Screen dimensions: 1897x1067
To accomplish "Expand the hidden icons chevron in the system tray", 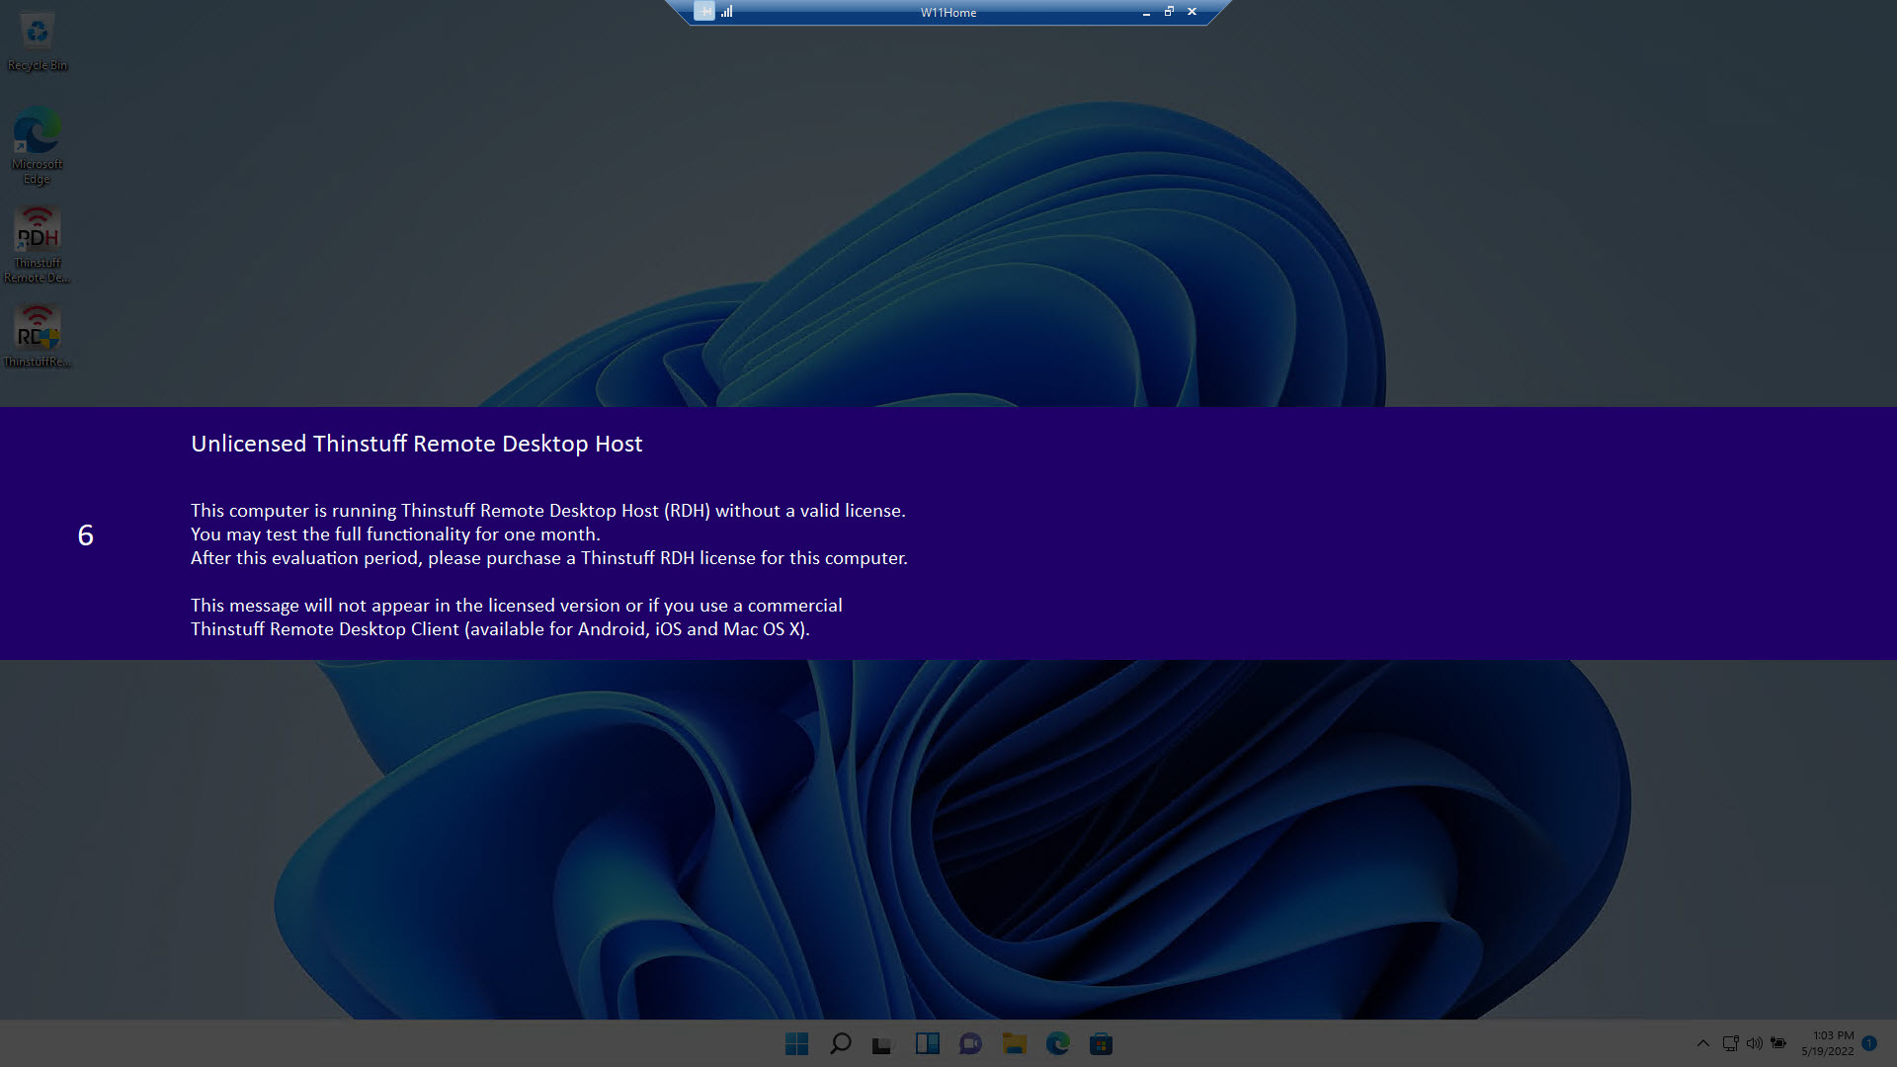I will 1703,1043.
